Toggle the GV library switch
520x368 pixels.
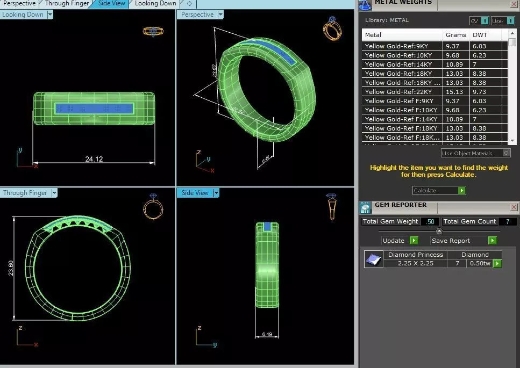(479, 21)
